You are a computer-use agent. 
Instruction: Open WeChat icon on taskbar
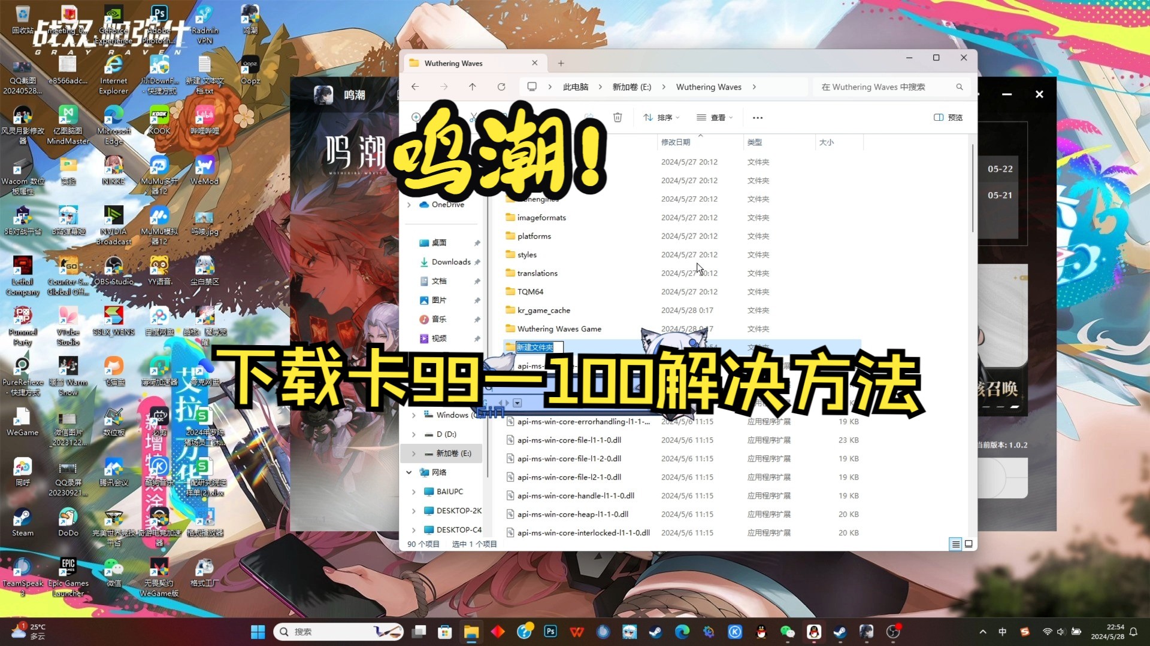pyautogui.click(x=788, y=632)
